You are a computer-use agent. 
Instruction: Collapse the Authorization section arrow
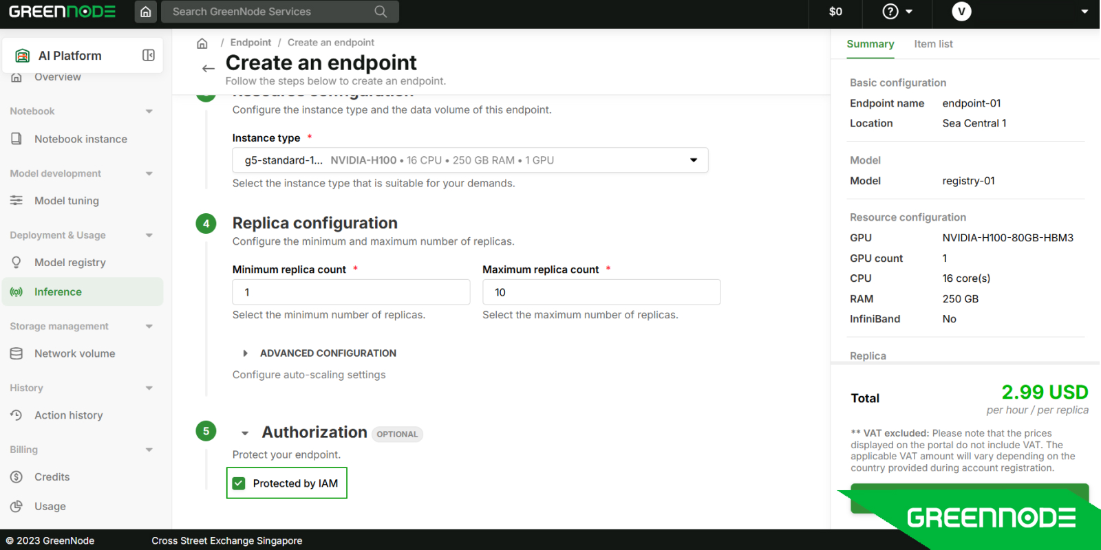245,434
